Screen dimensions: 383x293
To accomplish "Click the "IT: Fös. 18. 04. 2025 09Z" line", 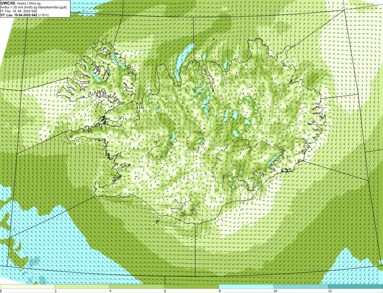I will [x=19, y=11].
